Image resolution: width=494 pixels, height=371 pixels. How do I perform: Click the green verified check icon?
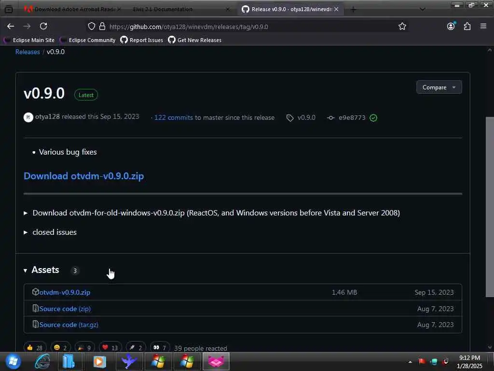pos(373,118)
